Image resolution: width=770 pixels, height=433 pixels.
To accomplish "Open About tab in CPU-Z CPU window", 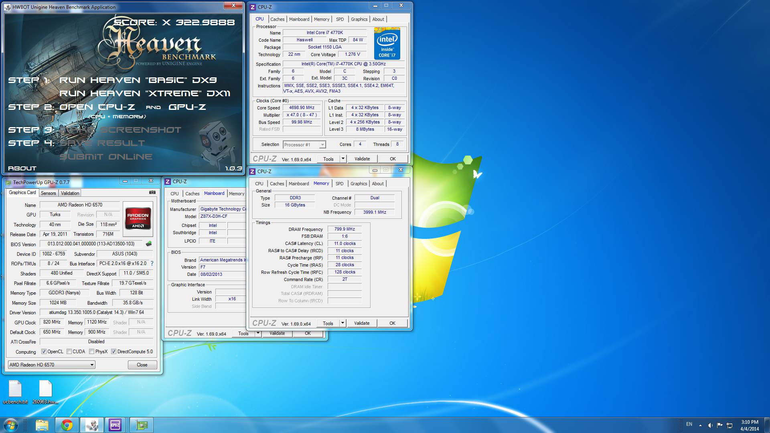I will point(378,19).
